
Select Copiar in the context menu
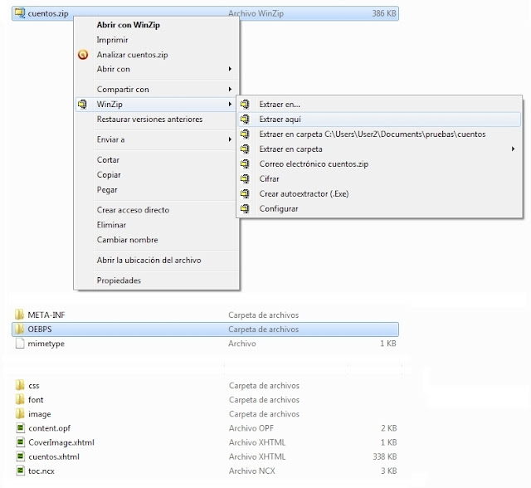109,175
